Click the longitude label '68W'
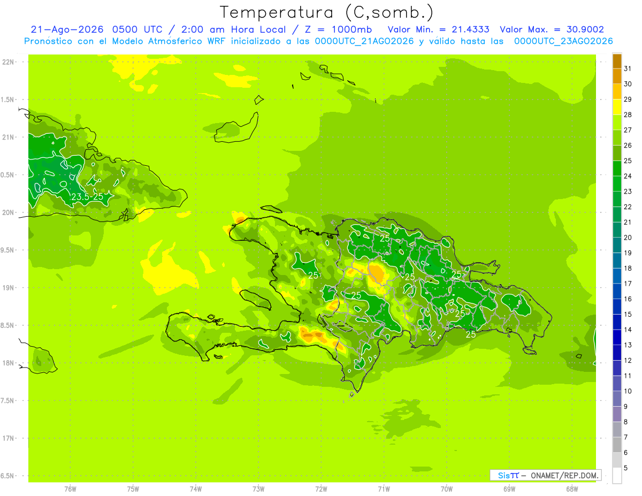The image size is (642, 496). click(x=571, y=489)
